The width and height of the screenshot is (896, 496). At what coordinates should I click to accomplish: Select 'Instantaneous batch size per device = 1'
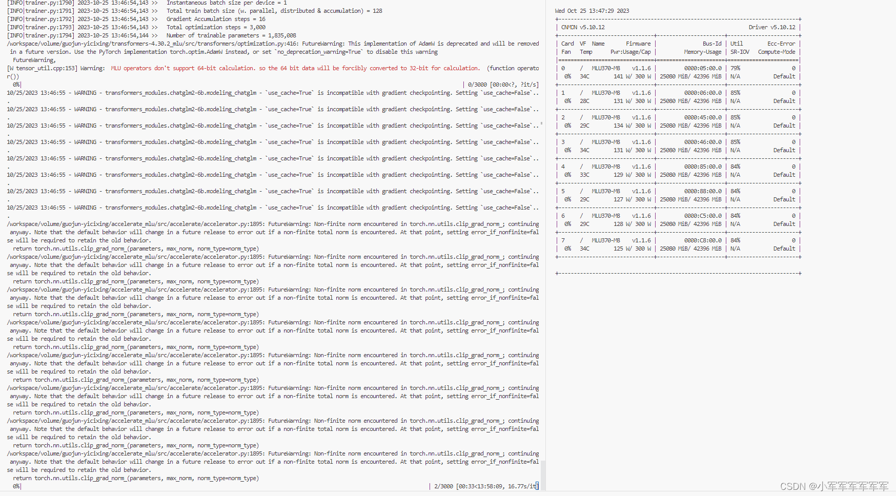point(227,3)
